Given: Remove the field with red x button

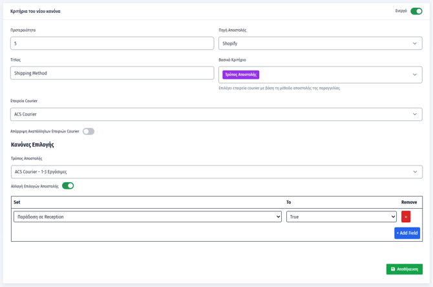Looking at the screenshot, I should click(406, 217).
